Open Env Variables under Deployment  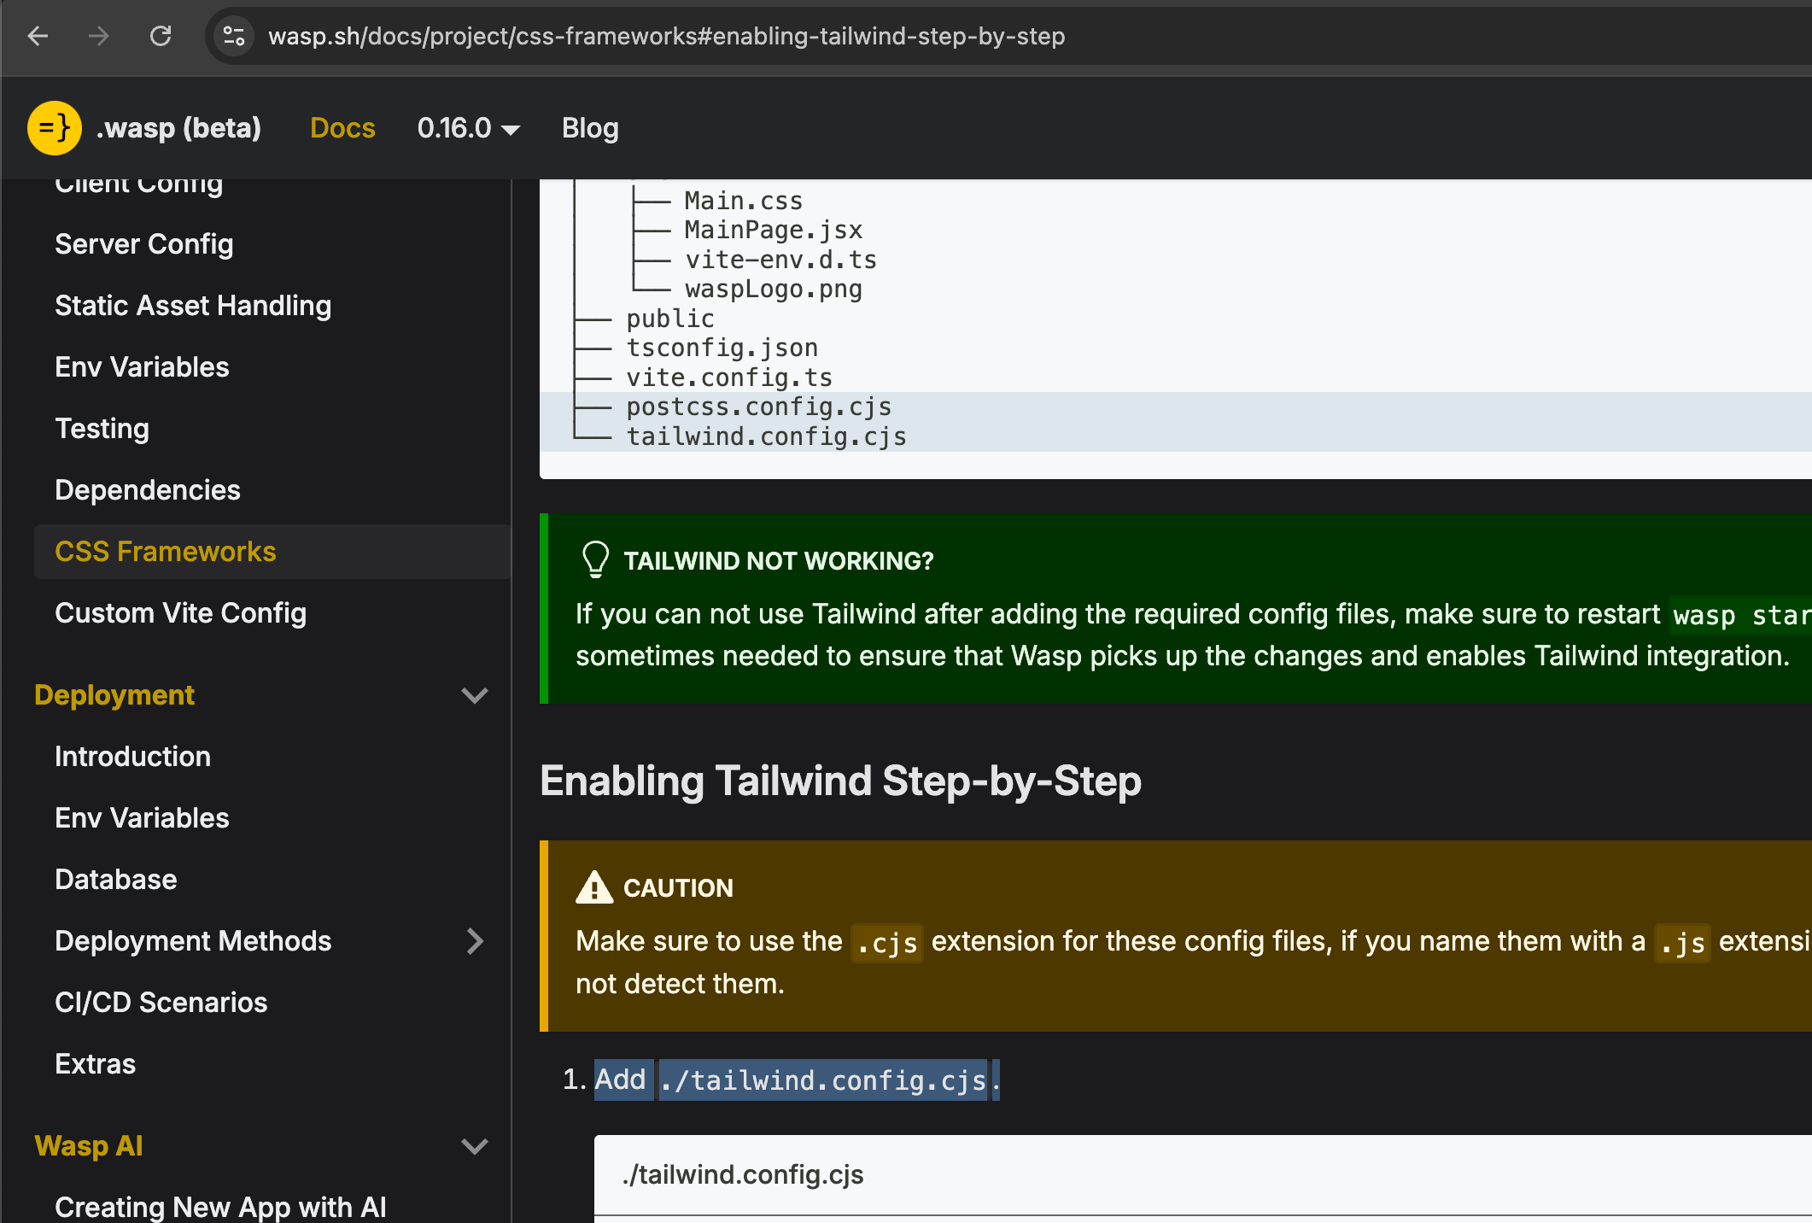[x=142, y=818]
